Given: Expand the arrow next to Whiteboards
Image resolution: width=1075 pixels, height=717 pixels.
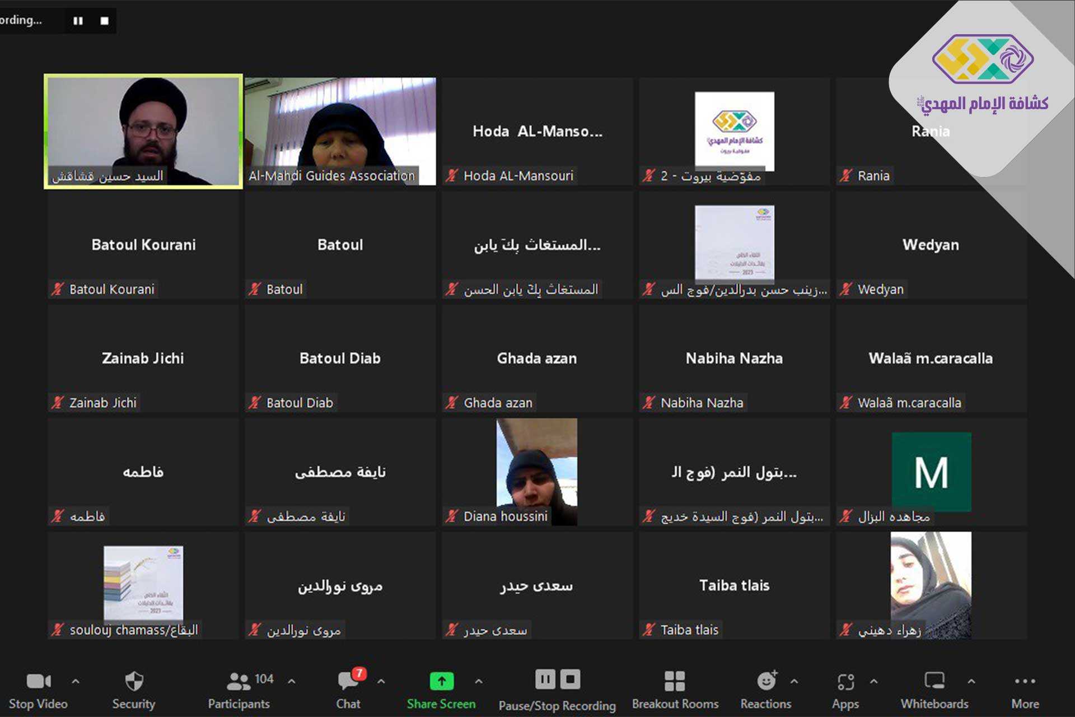Looking at the screenshot, I should click(x=971, y=681).
